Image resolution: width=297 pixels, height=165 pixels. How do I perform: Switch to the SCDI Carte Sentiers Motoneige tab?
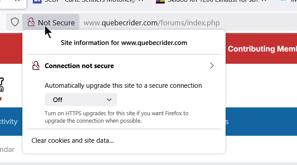(x=90, y=1)
